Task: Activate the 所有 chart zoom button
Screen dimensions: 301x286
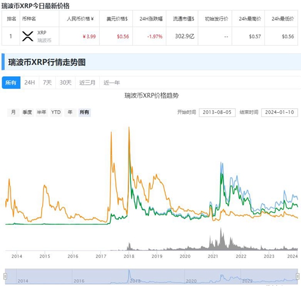Action: pyautogui.click(x=84, y=112)
